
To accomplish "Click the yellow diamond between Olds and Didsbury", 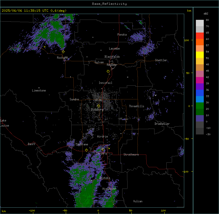I will (99, 106).
